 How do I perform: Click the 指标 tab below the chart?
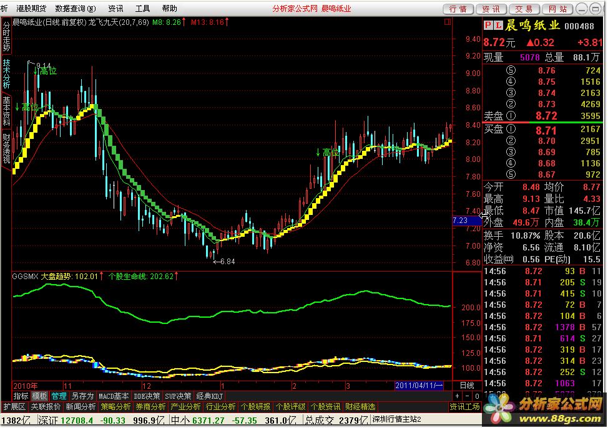point(21,396)
